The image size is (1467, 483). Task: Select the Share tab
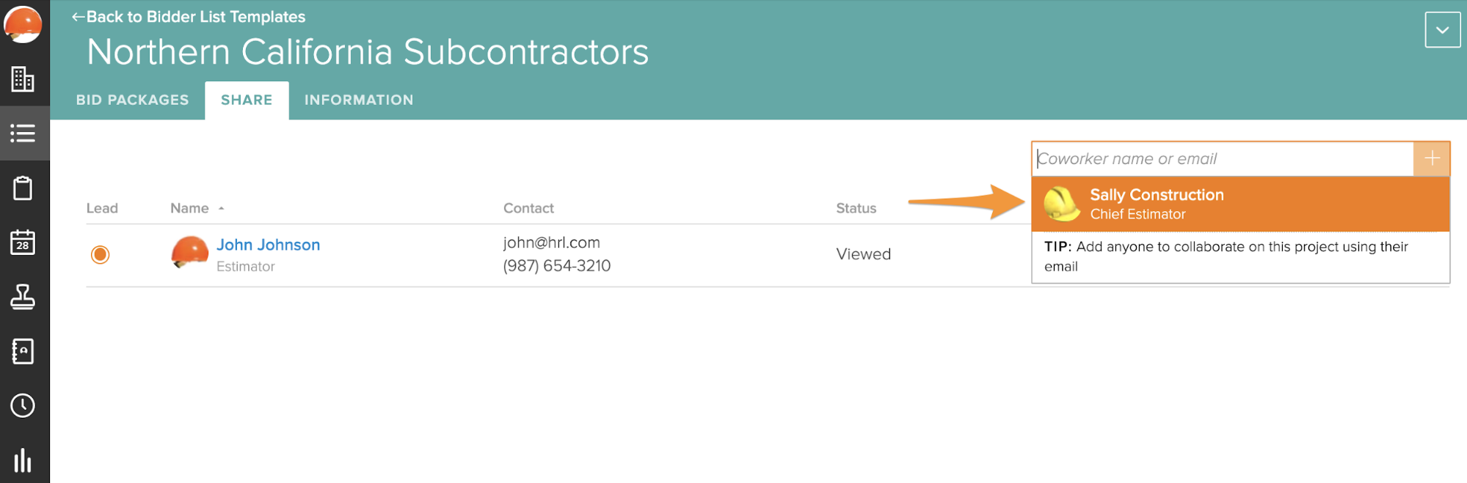click(247, 100)
